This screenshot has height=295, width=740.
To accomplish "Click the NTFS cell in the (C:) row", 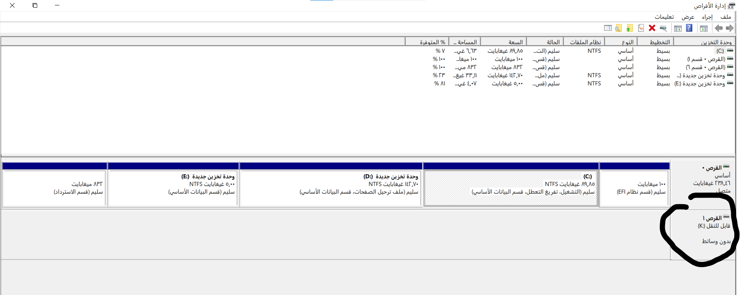I will (x=594, y=51).
